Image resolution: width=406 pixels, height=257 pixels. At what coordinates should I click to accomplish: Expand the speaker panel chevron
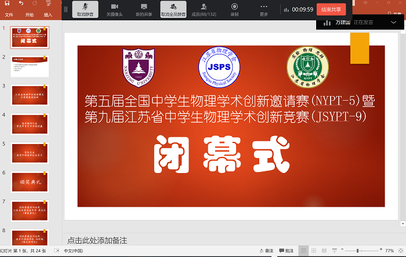(394, 22)
